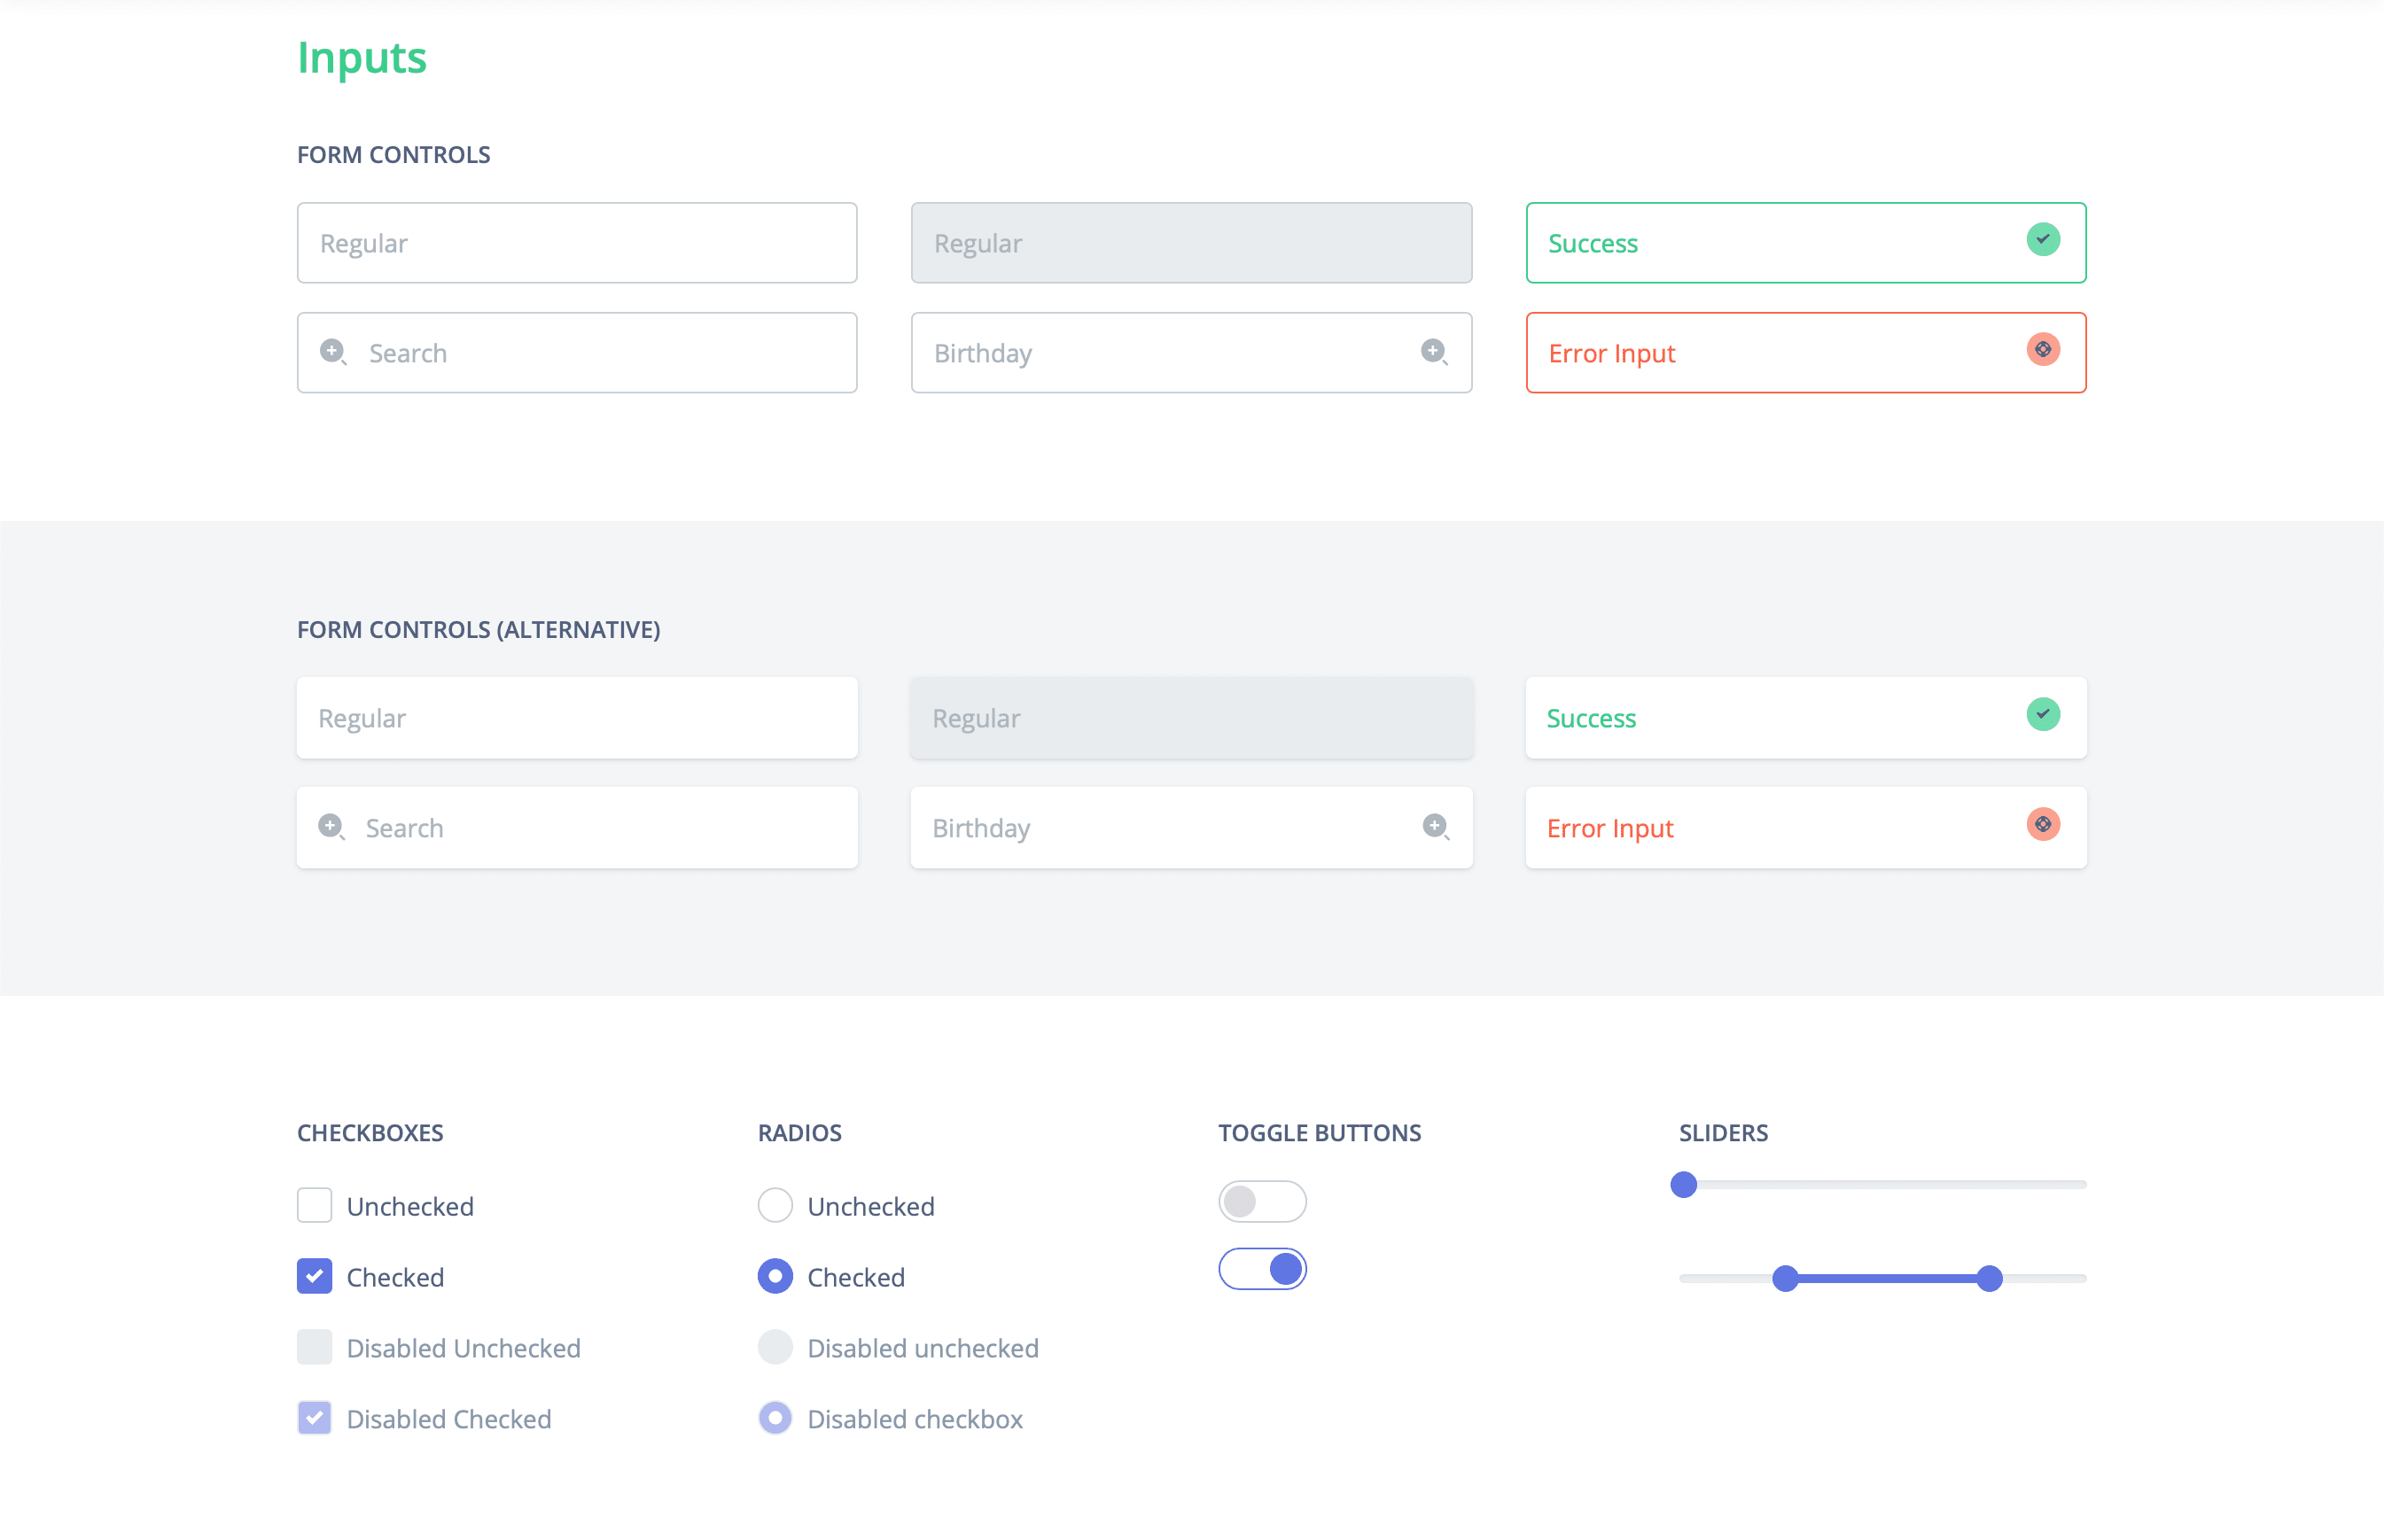This screenshot has height=1540, width=2384.
Task: Click the green checkmark icon in bordered Success field
Action: (x=2042, y=240)
